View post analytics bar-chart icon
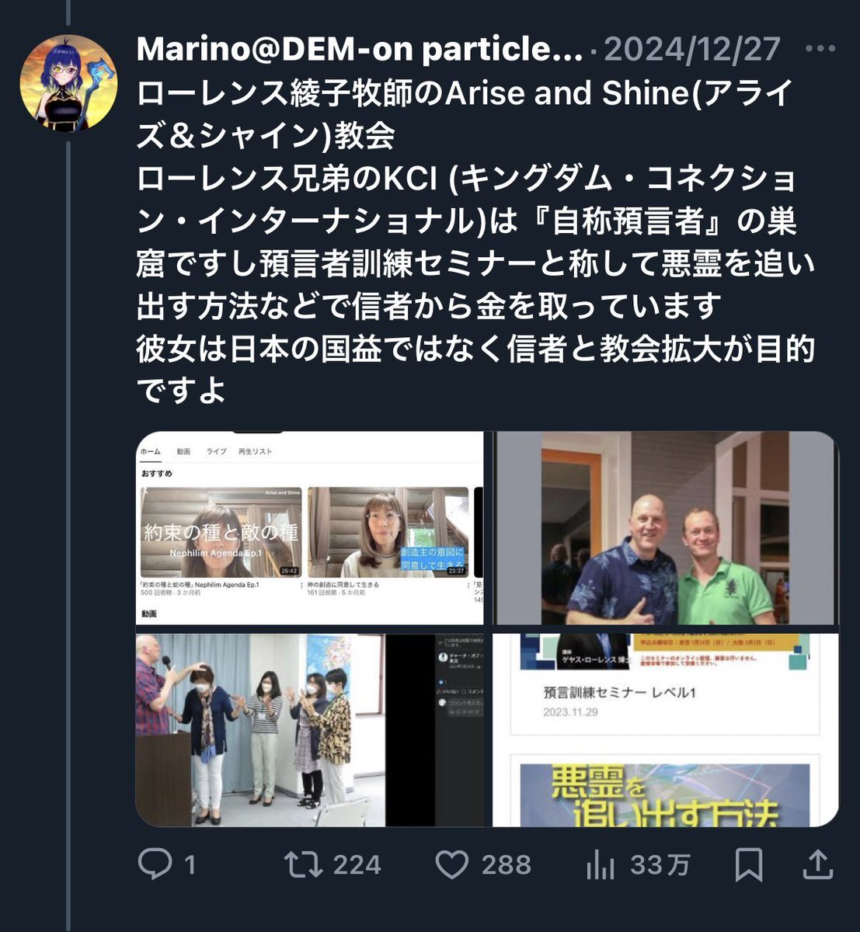 point(600,864)
